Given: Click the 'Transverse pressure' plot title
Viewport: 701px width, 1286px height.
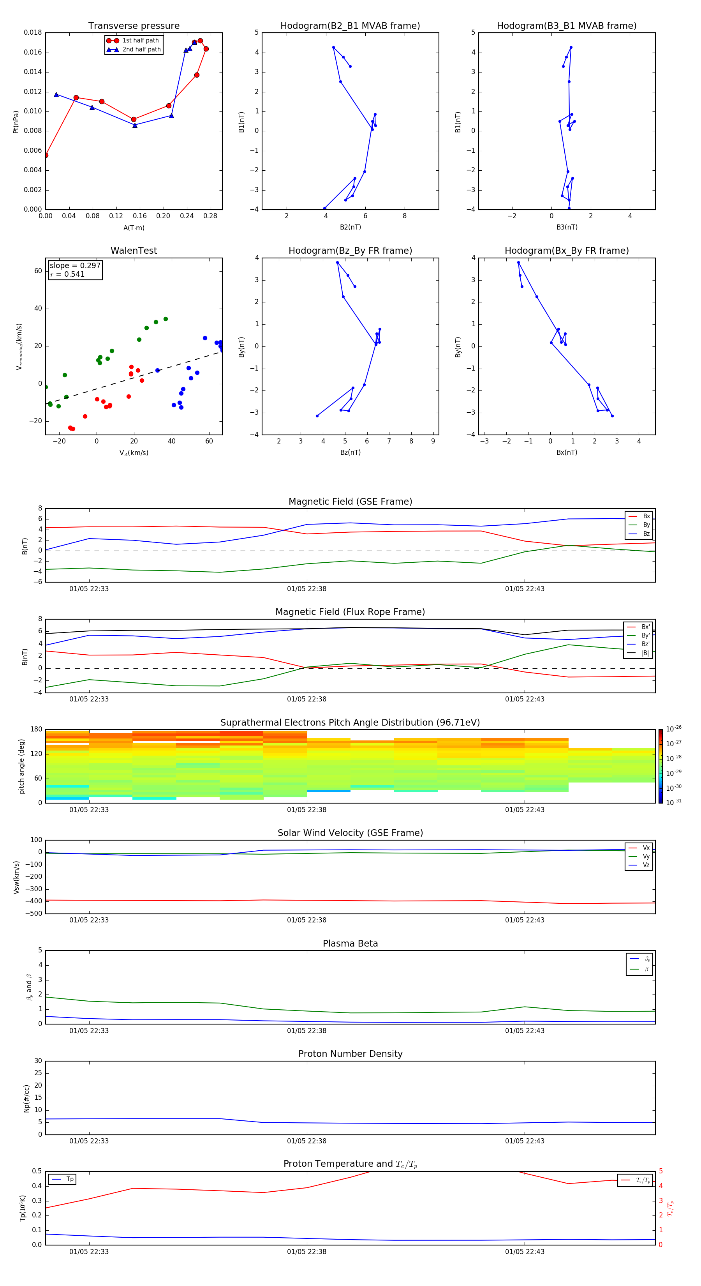Looking at the screenshot, I should pos(134,25).
